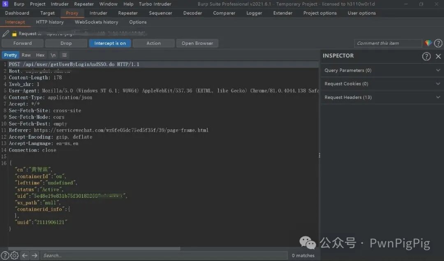Click the Search input field
Screen dimensions: 444x261
coord(164,255)
